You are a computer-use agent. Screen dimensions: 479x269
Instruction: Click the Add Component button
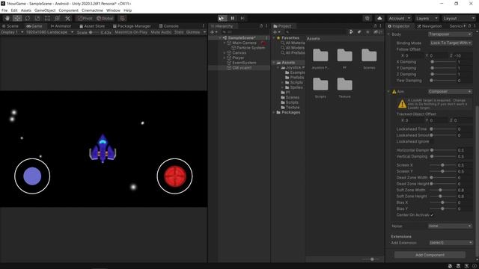[x=430, y=255]
